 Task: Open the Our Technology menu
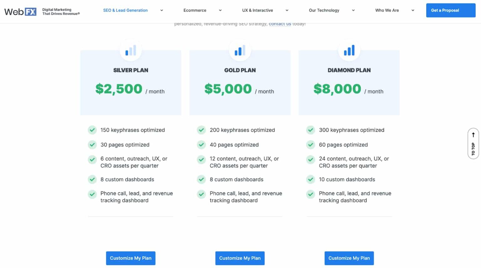[x=324, y=10]
